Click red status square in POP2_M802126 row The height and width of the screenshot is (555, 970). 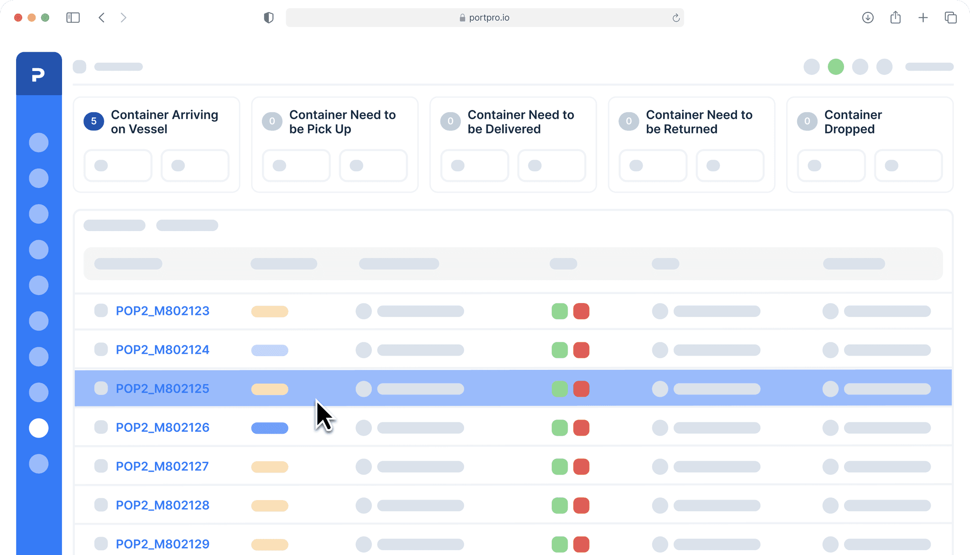point(581,428)
